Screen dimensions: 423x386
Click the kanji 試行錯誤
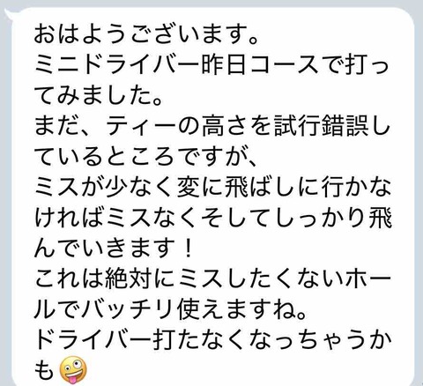320,126
